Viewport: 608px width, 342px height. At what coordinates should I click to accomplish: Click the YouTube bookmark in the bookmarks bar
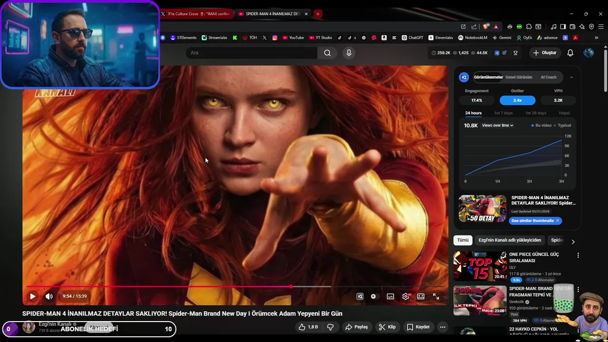click(293, 38)
